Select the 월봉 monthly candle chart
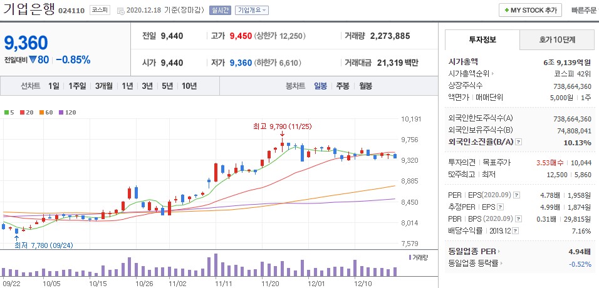Viewport: 599px width, 288px height. (365, 86)
